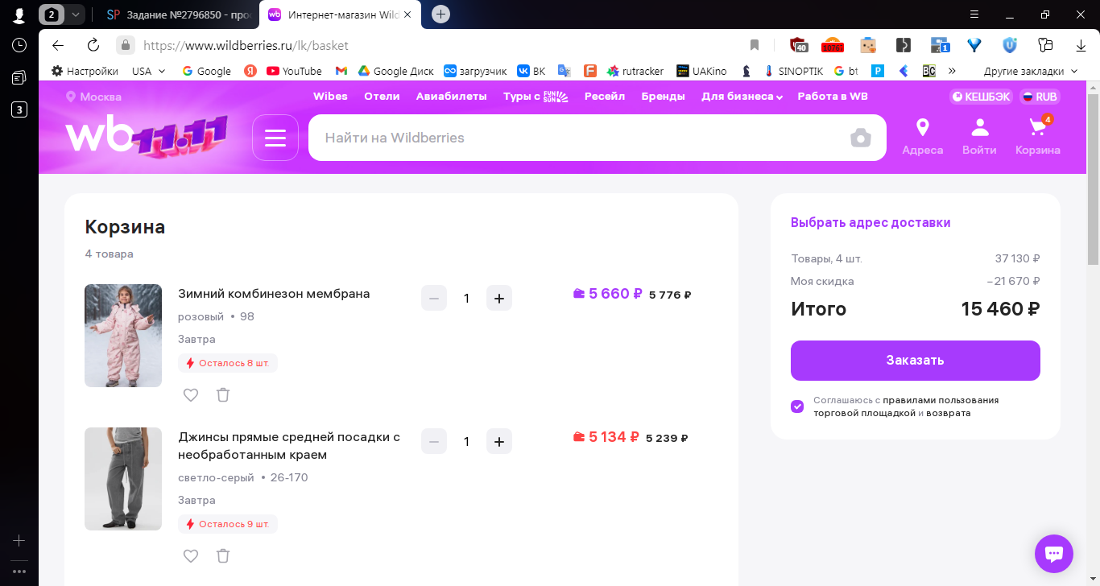Open the sidebar tab counter showing 3
Image resolution: width=1100 pixels, height=586 pixels.
[19, 109]
